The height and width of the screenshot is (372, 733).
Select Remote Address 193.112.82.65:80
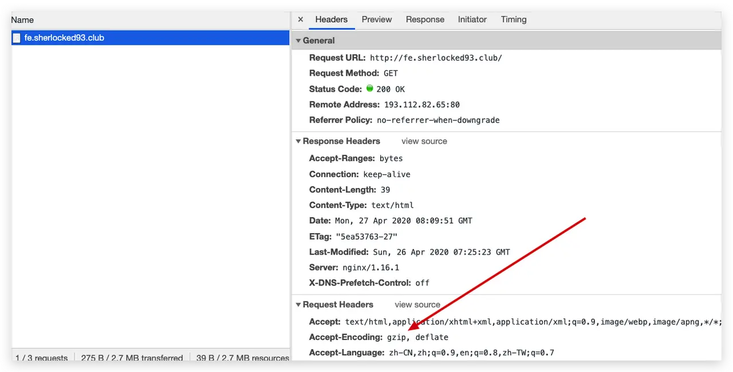pyautogui.click(x=422, y=105)
